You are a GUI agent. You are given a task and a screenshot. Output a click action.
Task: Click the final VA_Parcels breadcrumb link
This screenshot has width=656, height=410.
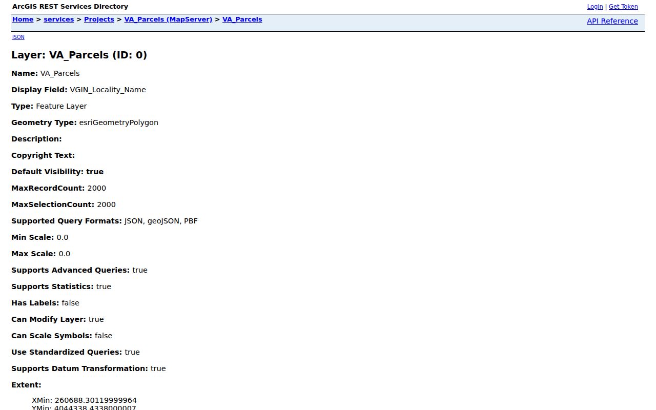coord(242,19)
